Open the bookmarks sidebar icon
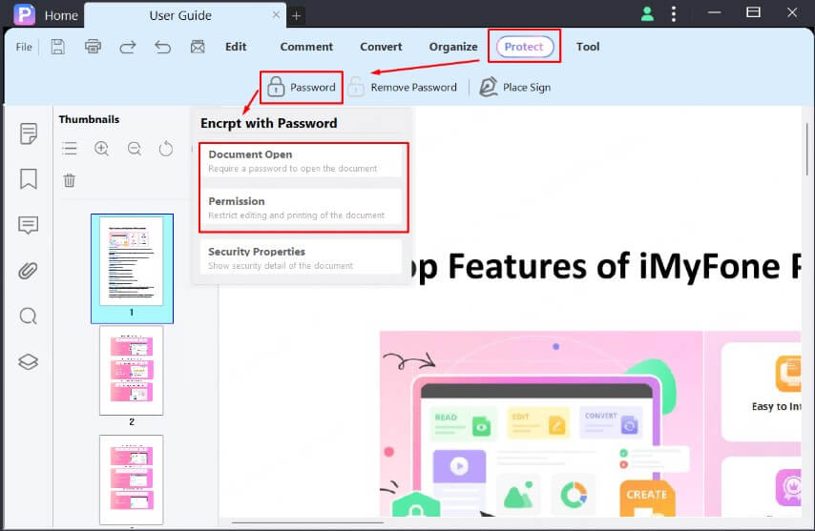 (x=28, y=179)
